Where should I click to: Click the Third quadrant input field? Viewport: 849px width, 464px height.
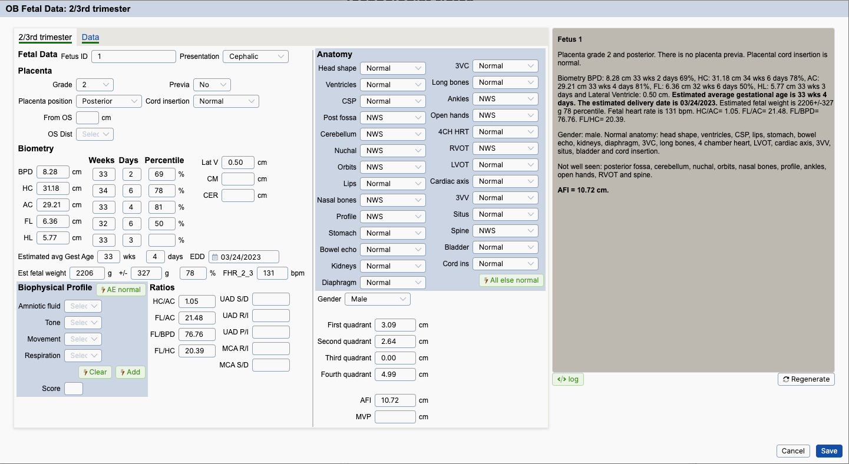click(x=395, y=358)
